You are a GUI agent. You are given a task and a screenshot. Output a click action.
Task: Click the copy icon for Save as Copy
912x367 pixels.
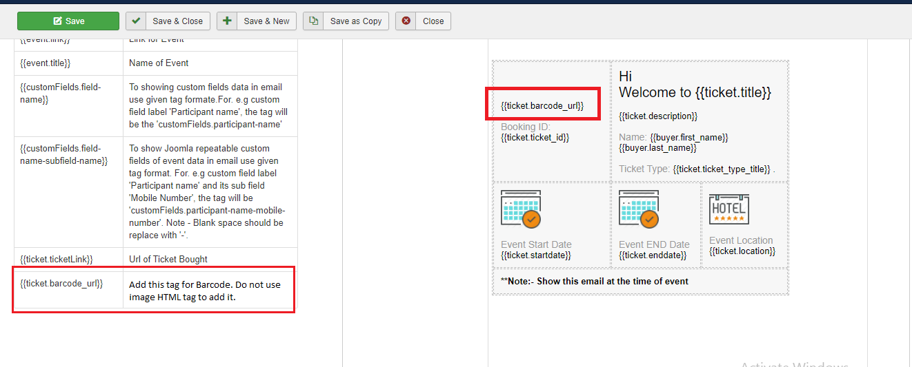tap(313, 21)
